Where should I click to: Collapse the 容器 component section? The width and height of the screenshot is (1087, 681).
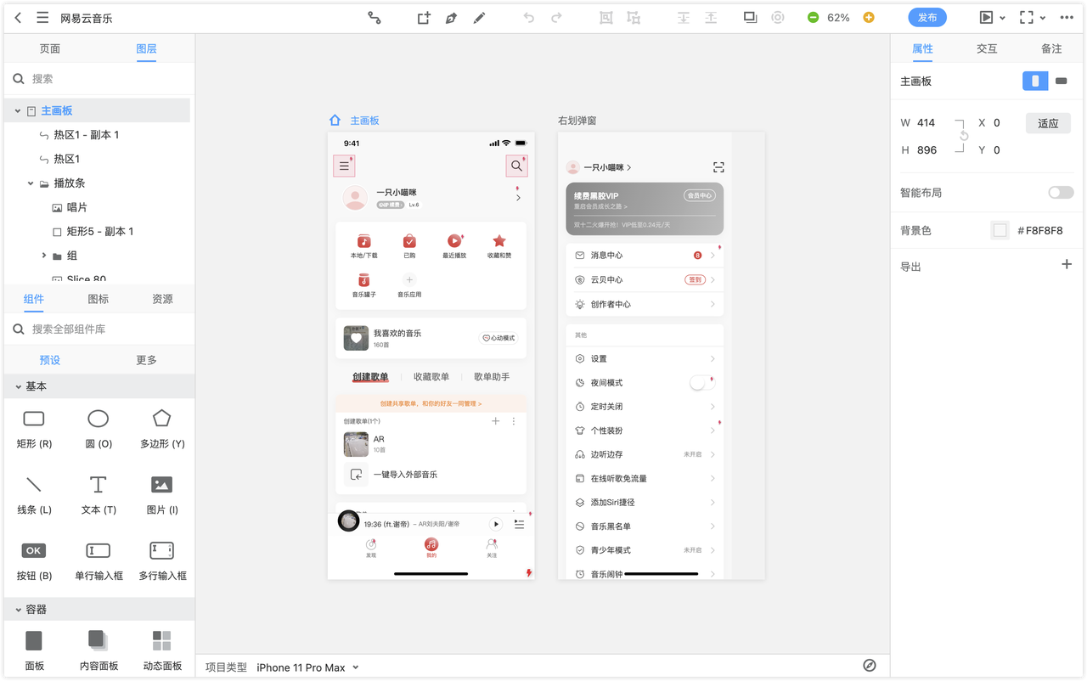pyautogui.click(x=17, y=610)
